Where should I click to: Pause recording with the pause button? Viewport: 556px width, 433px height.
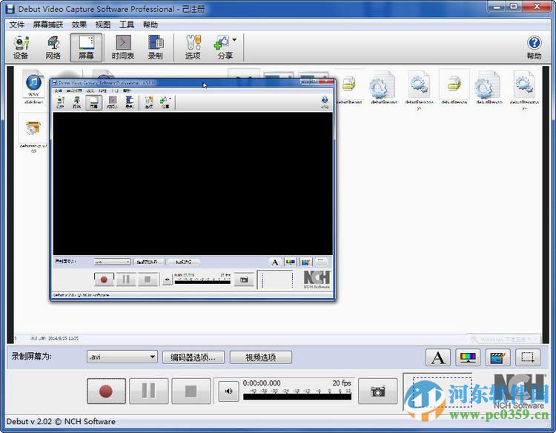click(x=148, y=391)
